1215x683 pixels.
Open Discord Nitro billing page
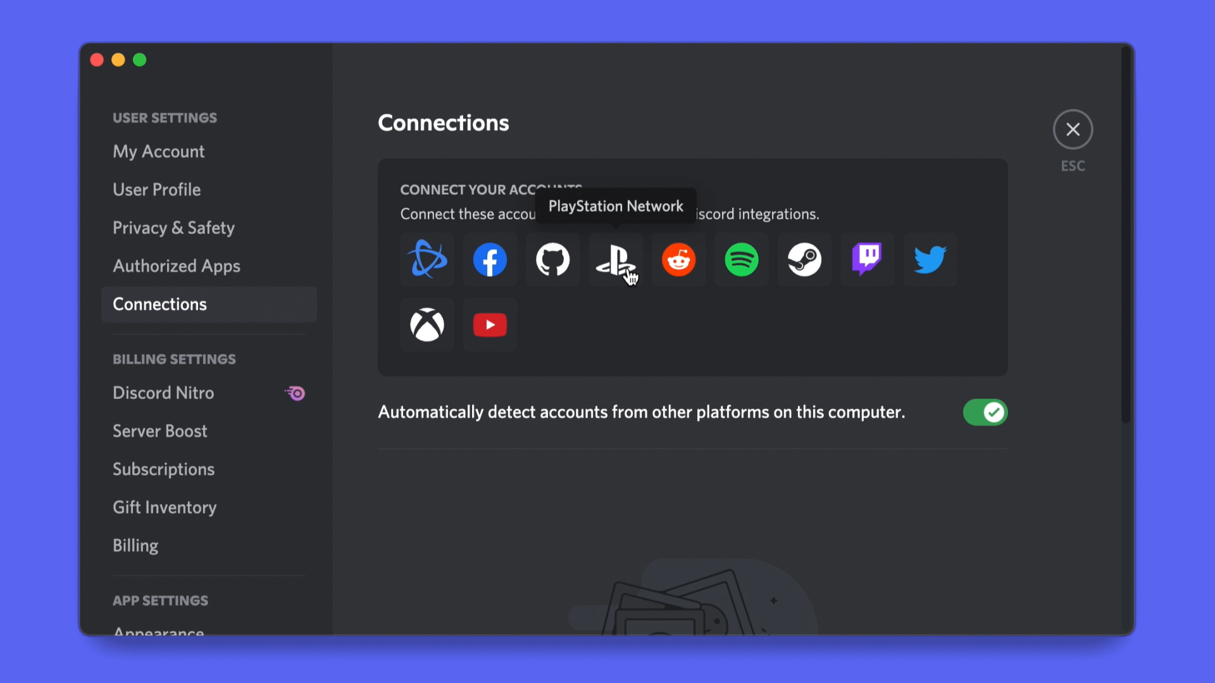coord(163,392)
